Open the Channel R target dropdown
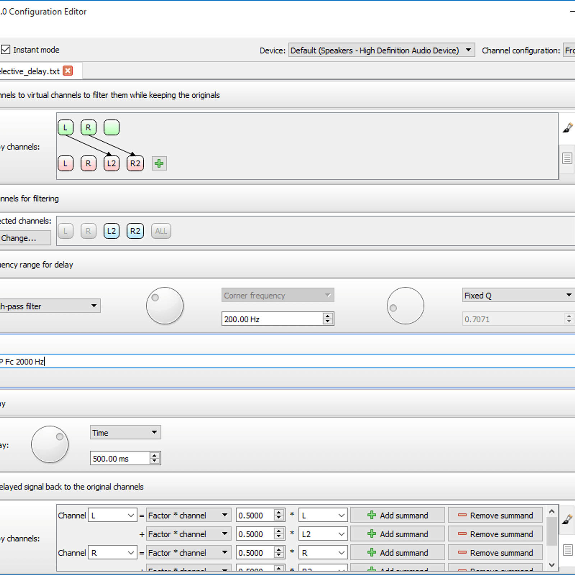Viewport: 575px width, 575px height. pos(112,553)
